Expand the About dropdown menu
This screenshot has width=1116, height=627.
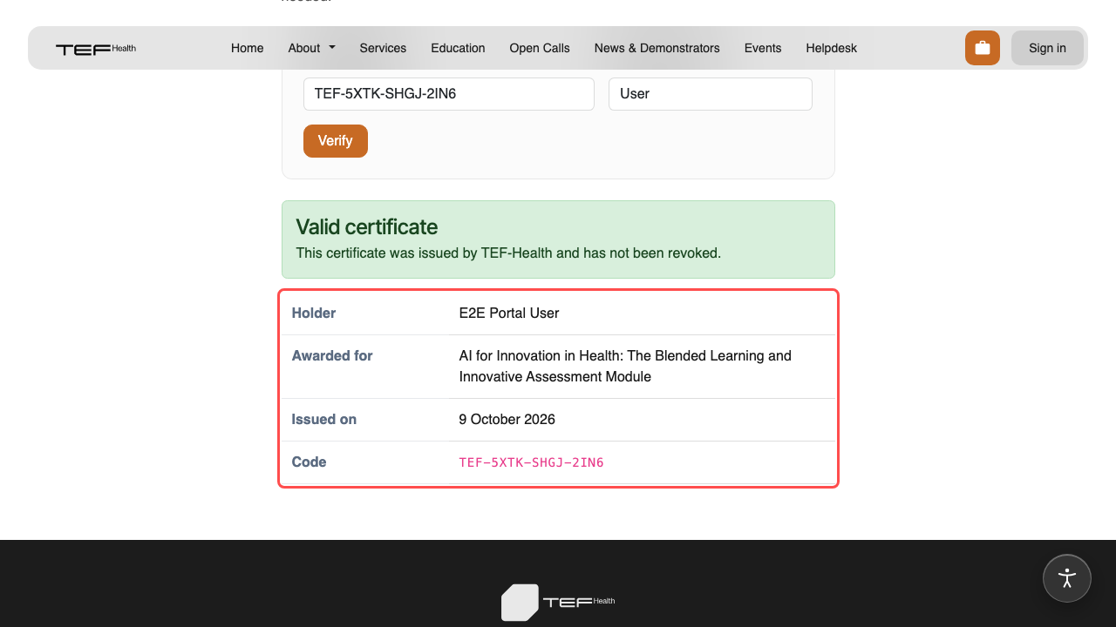(312, 48)
